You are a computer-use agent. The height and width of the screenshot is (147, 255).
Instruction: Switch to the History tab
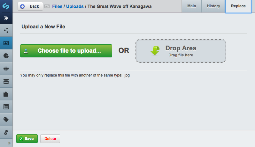213,6
